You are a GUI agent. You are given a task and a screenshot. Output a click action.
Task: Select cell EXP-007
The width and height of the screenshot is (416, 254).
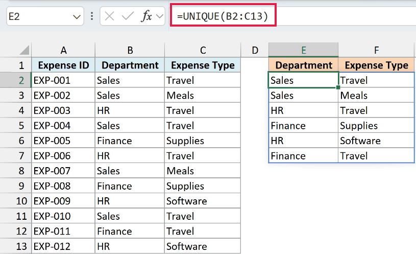63,171
